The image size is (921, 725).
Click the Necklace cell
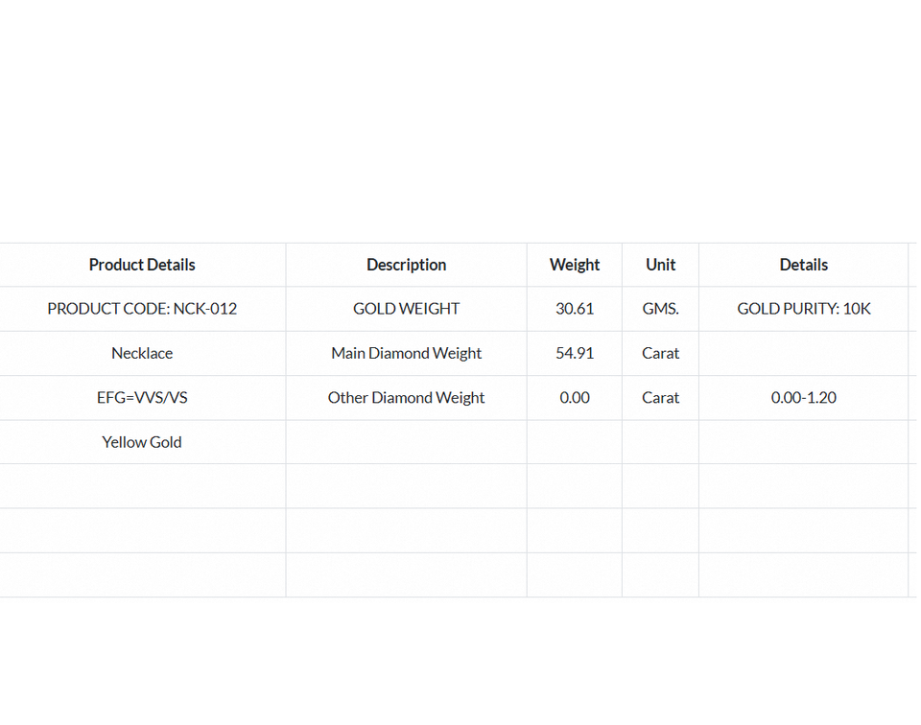[x=142, y=353]
